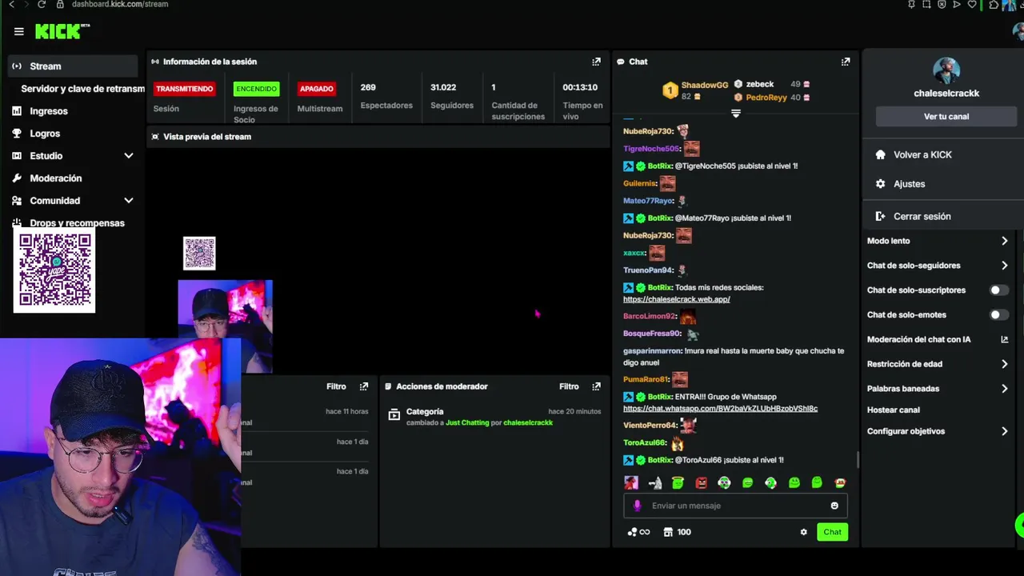
Task: Click the chat scrollbar
Action: [858, 460]
